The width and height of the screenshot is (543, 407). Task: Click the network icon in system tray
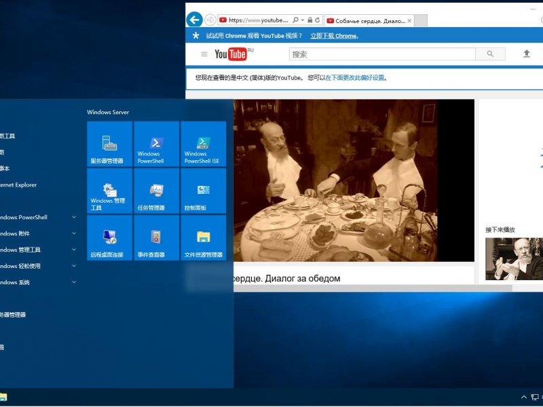535,398
